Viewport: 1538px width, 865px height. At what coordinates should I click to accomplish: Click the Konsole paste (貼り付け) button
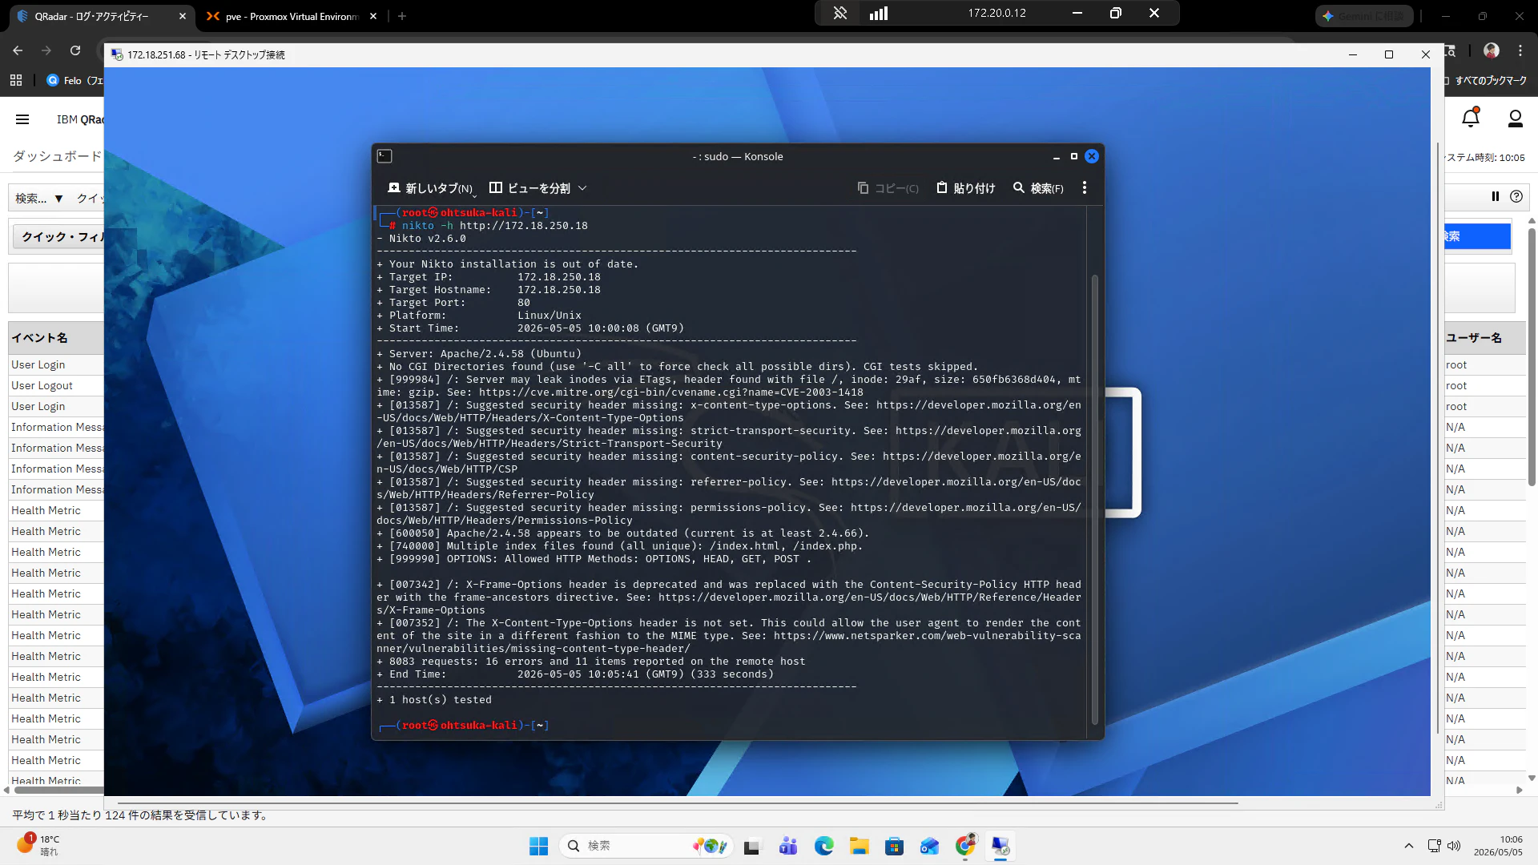(965, 187)
